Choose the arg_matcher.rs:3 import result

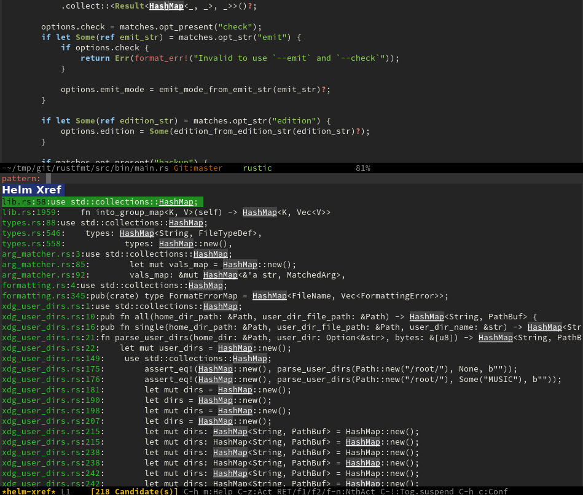click(x=117, y=254)
